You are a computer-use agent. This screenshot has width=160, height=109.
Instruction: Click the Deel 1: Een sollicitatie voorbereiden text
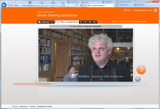129,22
